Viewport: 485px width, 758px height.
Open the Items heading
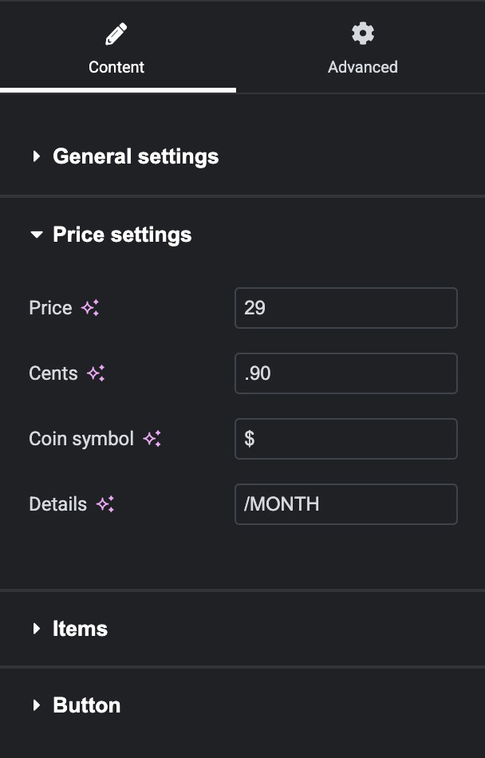pyautogui.click(x=80, y=629)
